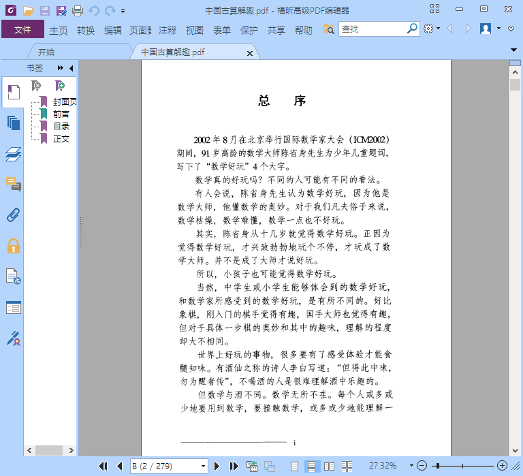Add a new bookmark icon
The width and height of the screenshot is (523, 476).
(x=60, y=86)
